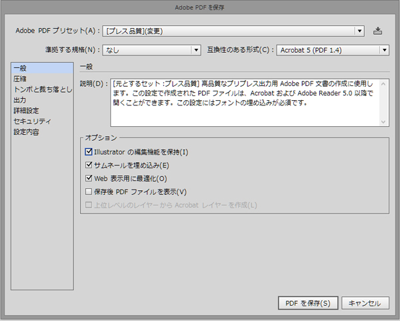Open the 準拠する規格 dropdown
The image size is (400, 321).
pyautogui.click(x=152, y=50)
